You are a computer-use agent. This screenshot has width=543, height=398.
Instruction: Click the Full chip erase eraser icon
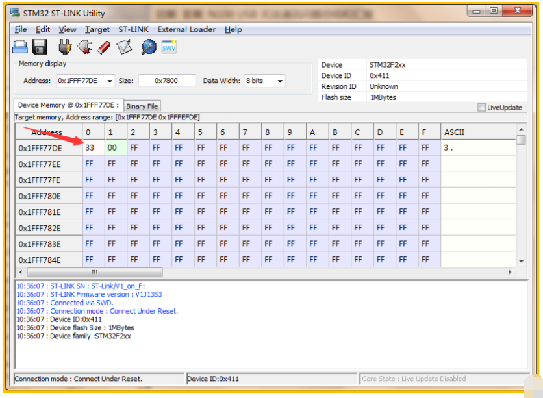[104, 47]
